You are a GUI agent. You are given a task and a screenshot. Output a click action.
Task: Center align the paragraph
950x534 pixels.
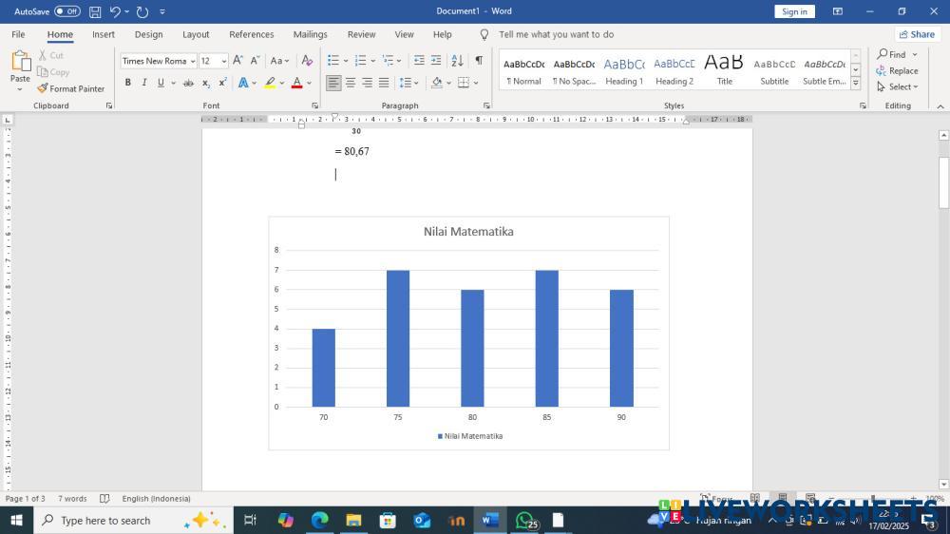click(x=351, y=83)
